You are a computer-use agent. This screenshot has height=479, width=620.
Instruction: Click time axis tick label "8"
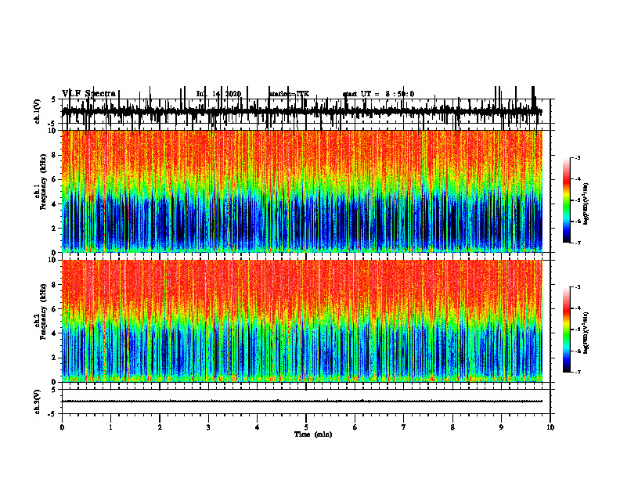[x=452, y=427]
